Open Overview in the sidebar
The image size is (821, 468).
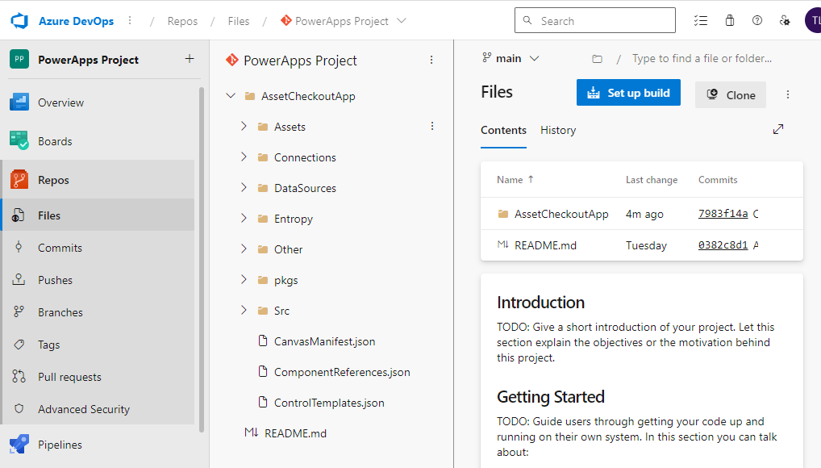98,102
